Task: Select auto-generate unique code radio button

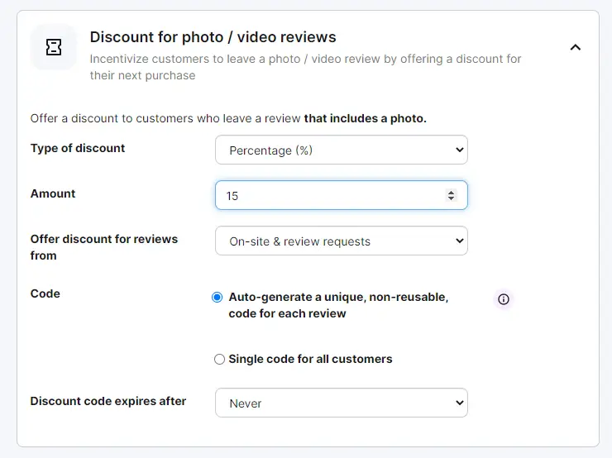Action: click(x=218, y=298)
